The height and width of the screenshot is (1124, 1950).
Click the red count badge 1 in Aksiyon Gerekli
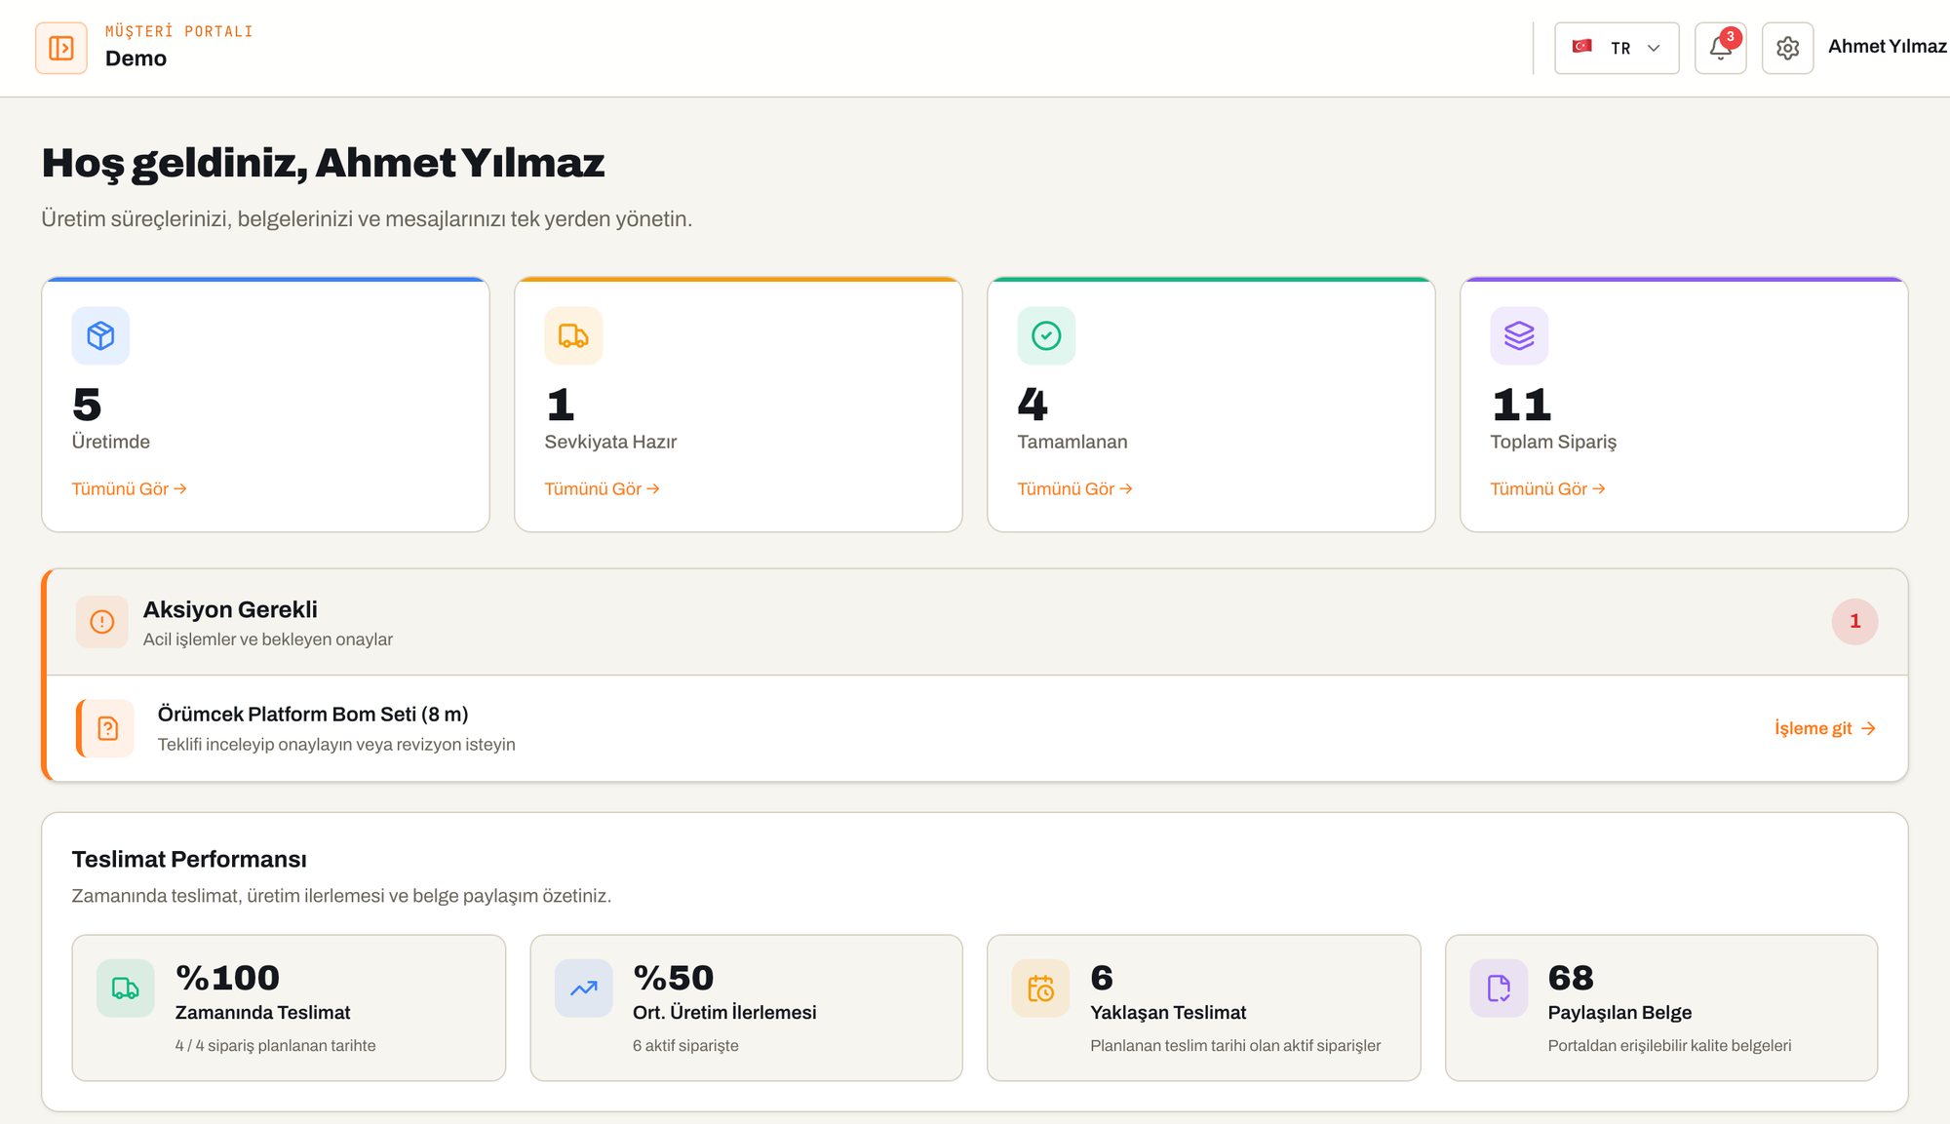(1854, 621)
